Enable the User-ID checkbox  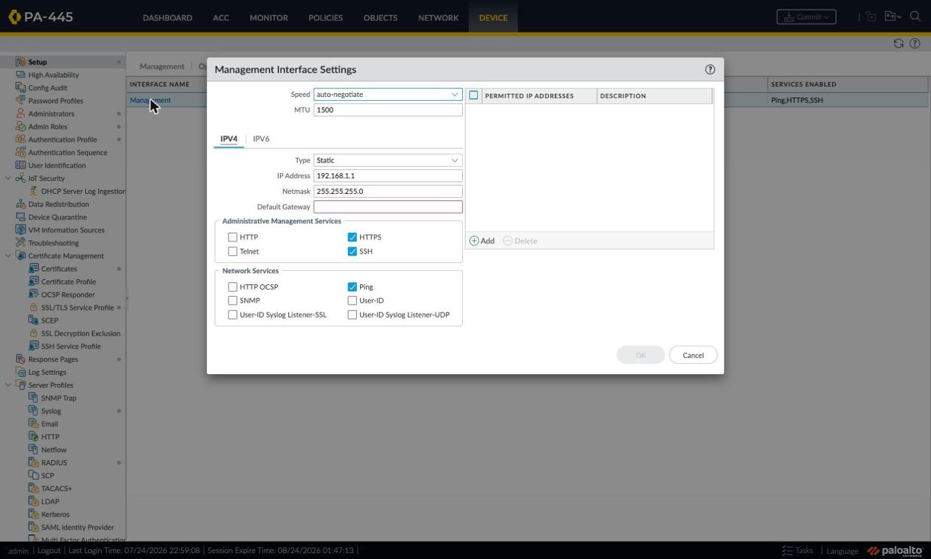click(x=352, y=301)
